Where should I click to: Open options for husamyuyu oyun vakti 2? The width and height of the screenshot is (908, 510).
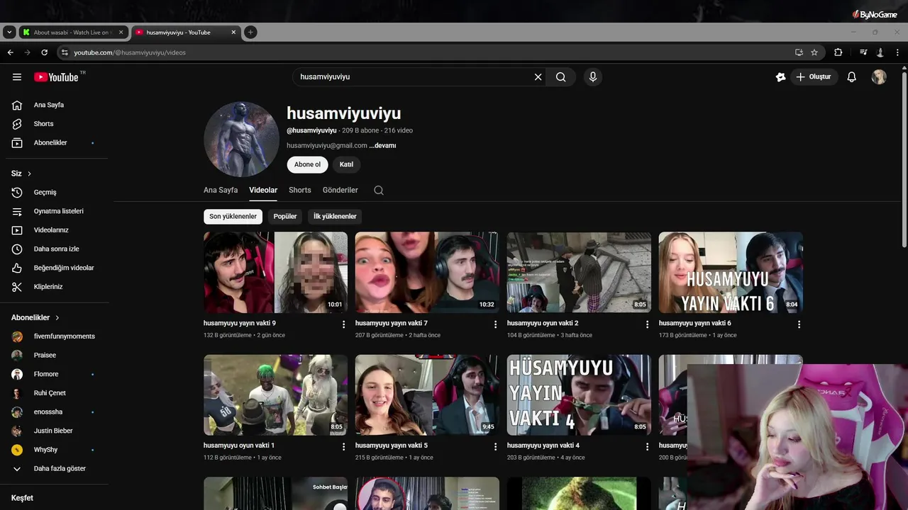(647, 324)
